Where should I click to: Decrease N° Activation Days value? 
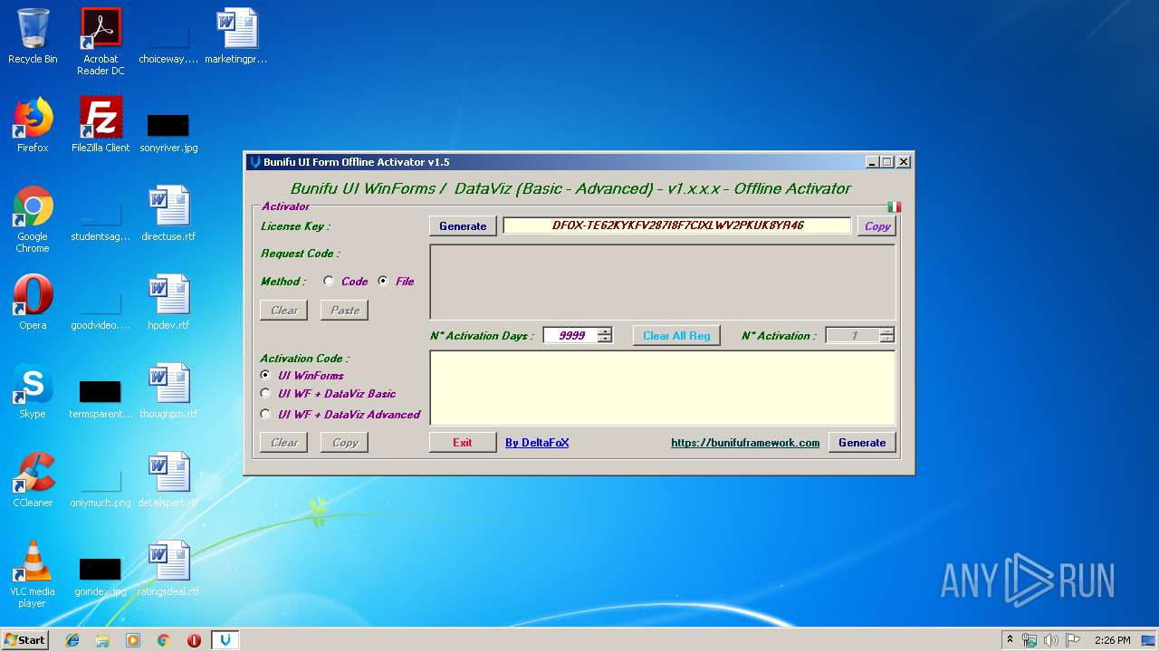point(605,339)
